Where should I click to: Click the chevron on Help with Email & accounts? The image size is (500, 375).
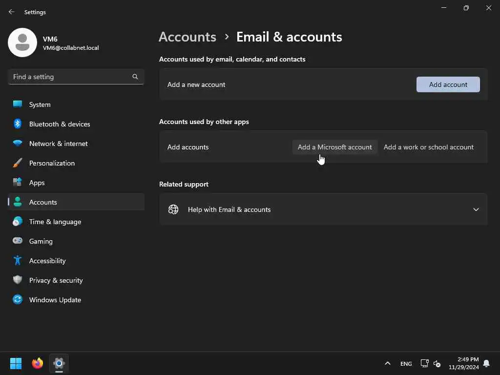476,209
